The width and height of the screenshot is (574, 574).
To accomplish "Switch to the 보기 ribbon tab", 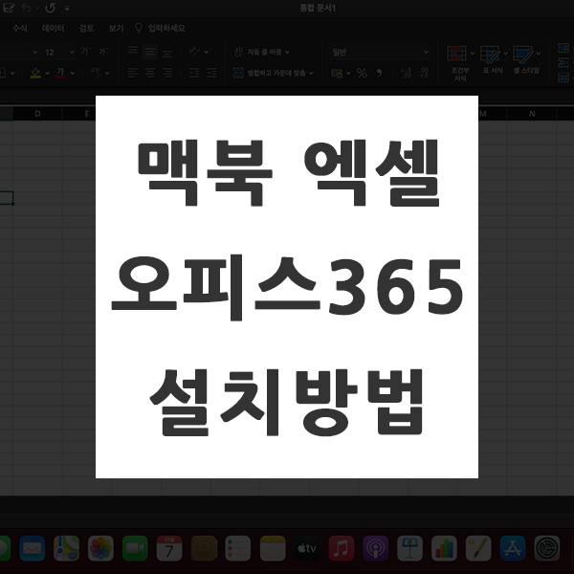I will pyautogui.click(x=116, y=28).
